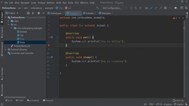Screen dimensions: 189x106
Task: Click the UTF-8 encoding in status bar
Action: click(159, 104)
